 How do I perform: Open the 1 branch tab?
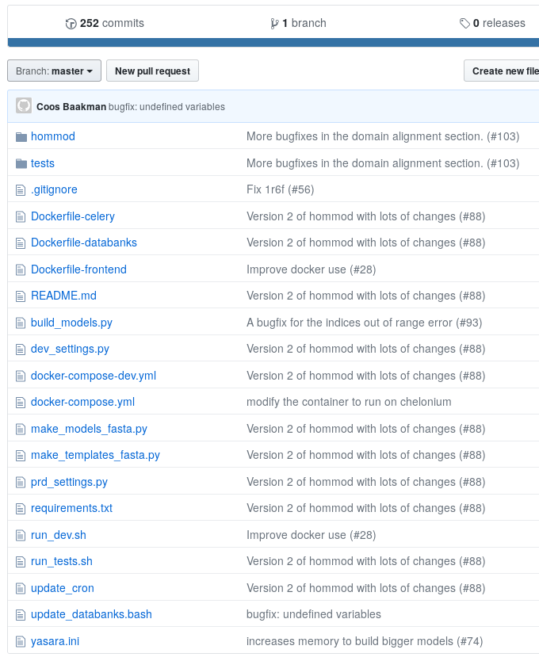[x=298, y=24]
